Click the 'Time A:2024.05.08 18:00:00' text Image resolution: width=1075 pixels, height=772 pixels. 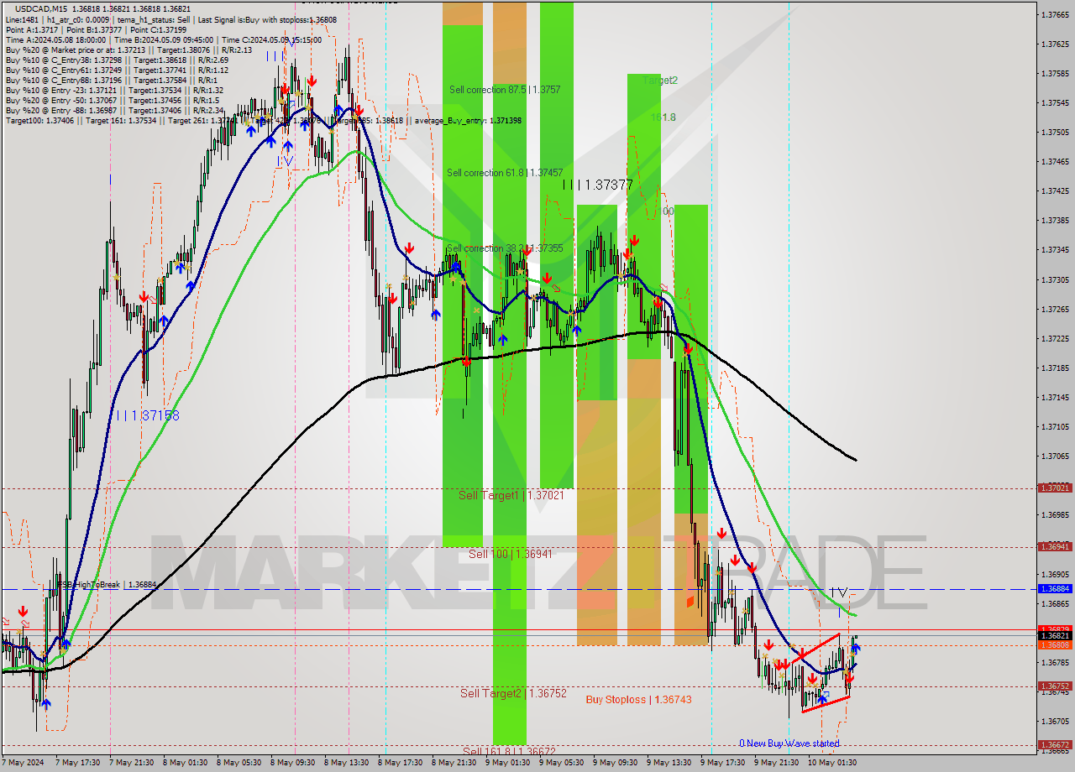coord(55,39)
